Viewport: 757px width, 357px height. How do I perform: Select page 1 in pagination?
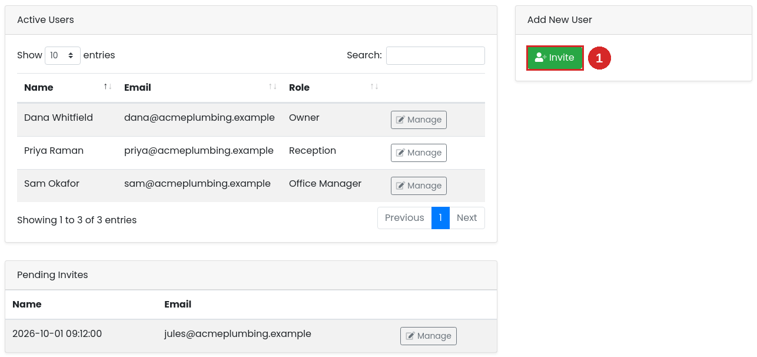(440, 218)
